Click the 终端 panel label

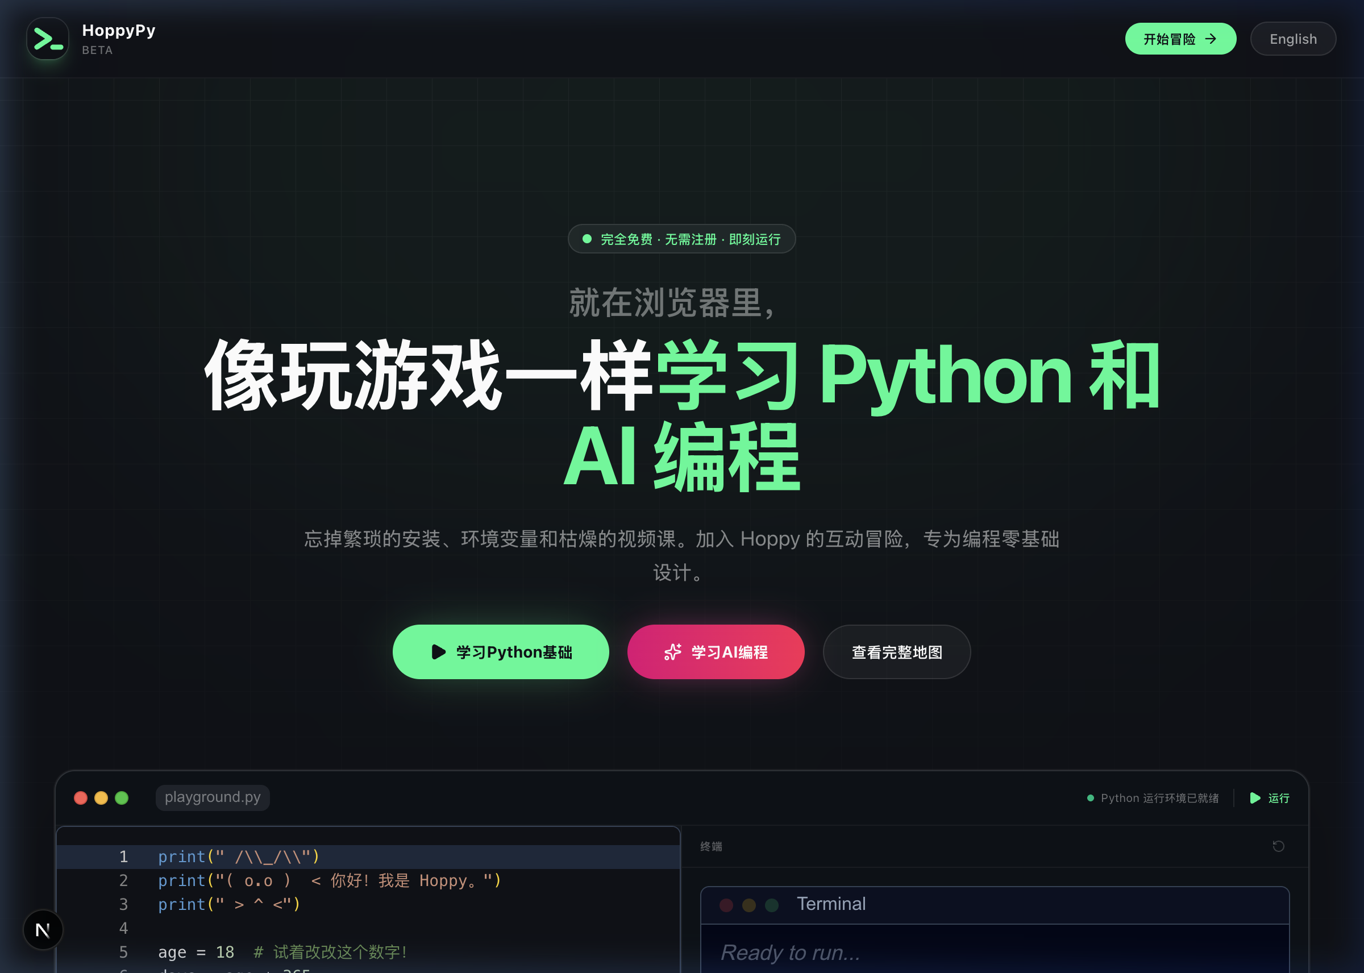click(x=712, y=847)
